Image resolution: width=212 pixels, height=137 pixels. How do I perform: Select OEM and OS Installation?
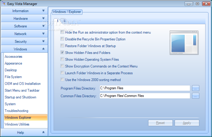pos(23,84)
